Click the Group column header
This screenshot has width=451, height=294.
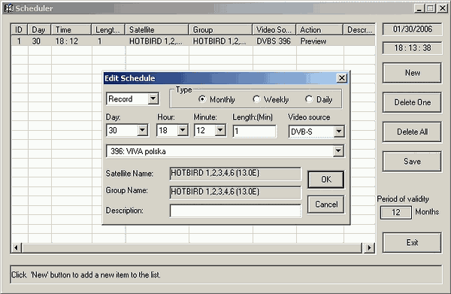click(220, 29)
